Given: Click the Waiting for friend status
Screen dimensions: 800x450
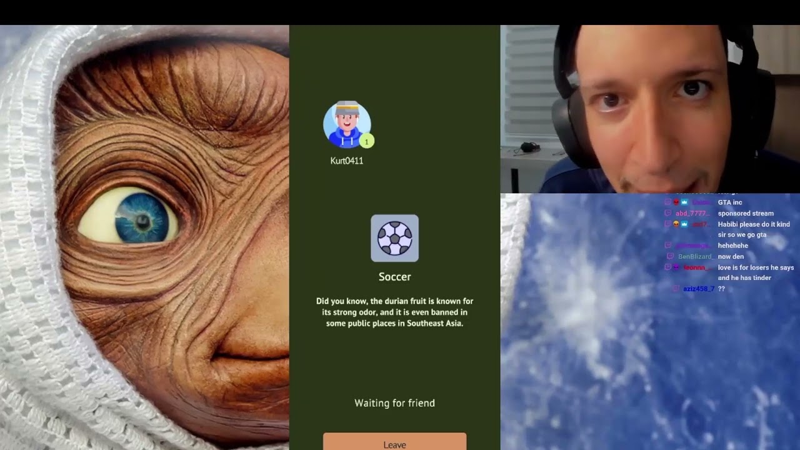Looking at the screenshot, I should coord(394,403).
